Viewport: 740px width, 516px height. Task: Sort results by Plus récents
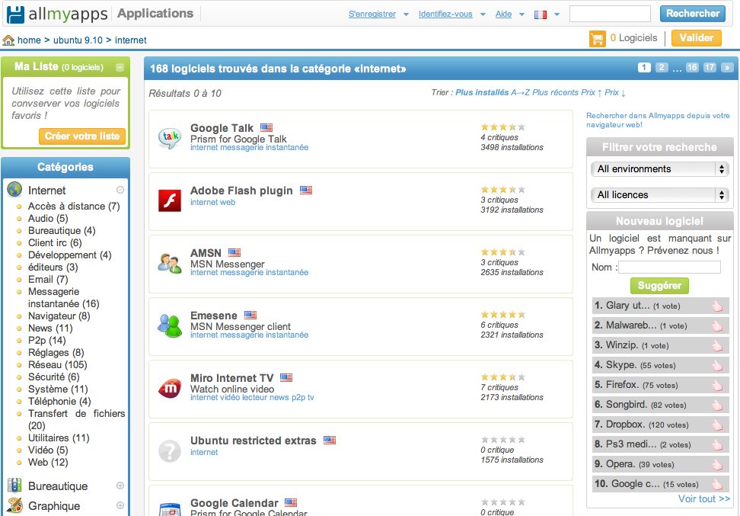pyautogui.click(x=556, y=93)
